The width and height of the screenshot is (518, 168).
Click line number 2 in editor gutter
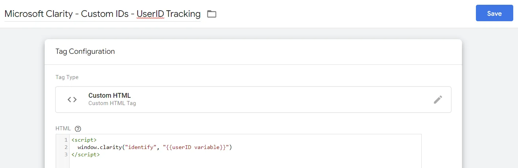[66, 147]
